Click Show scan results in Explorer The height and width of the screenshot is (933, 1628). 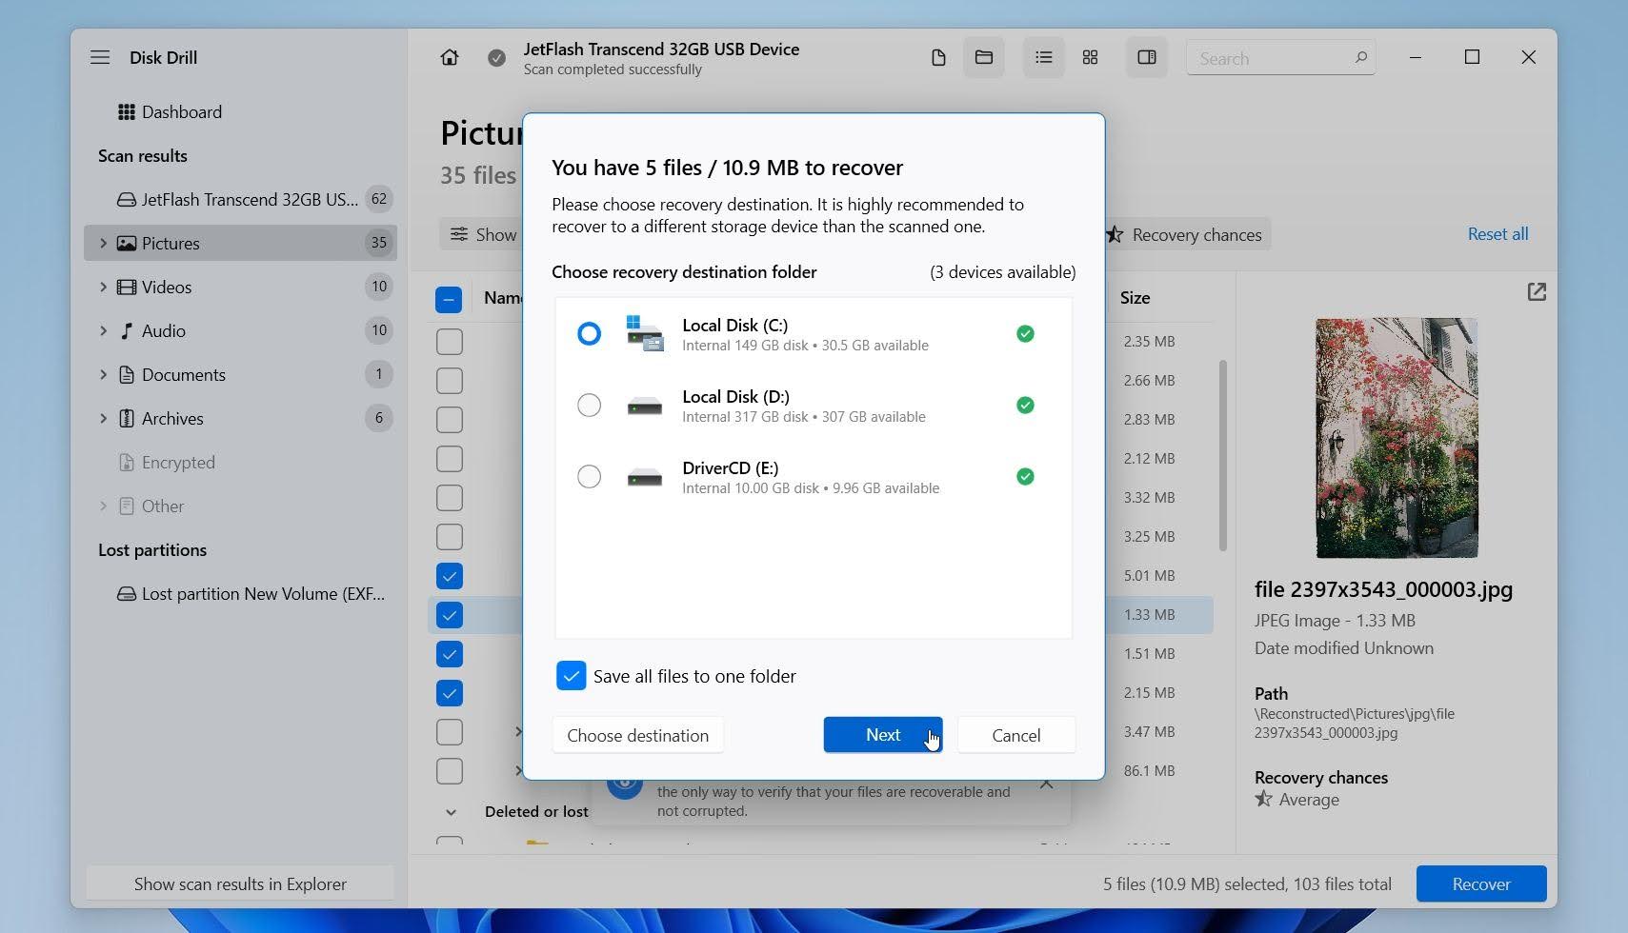pyautogui.click(x=240, y=883)
